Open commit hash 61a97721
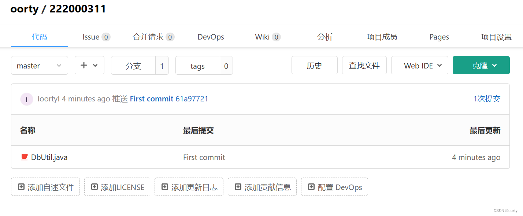523x216 pixels. click(x=192, y=99)
